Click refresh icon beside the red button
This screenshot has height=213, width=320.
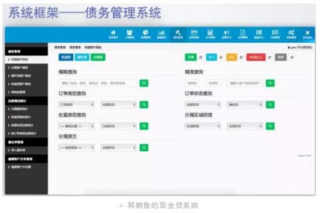click(x=269, y=57)
